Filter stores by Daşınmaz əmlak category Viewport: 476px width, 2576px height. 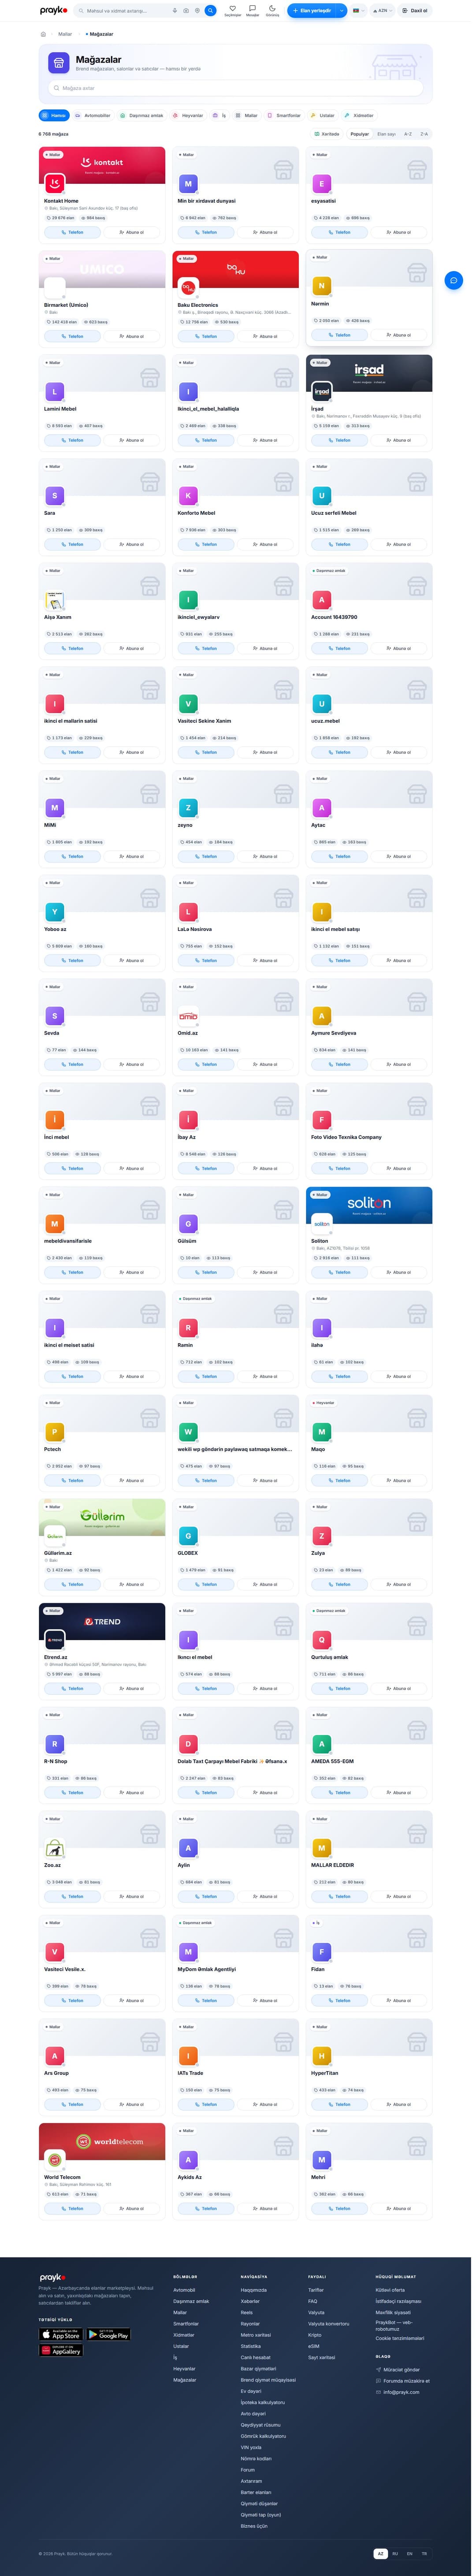(x=142, y=115)
